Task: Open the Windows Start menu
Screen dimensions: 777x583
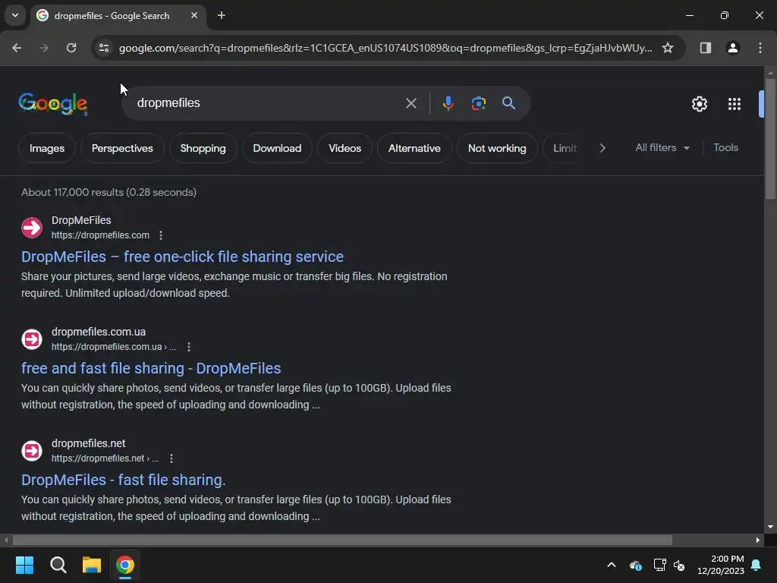Action: [x=24, y=565]
